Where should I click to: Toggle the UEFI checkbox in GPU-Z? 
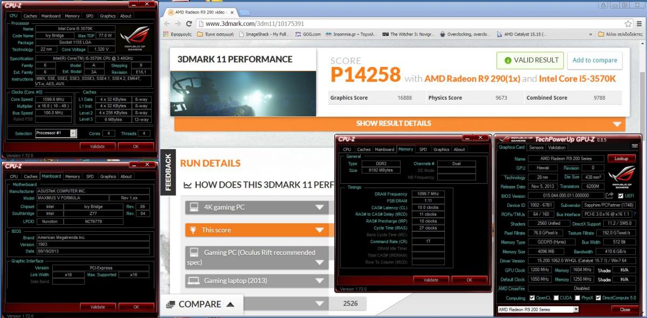(x=621, y=196)
